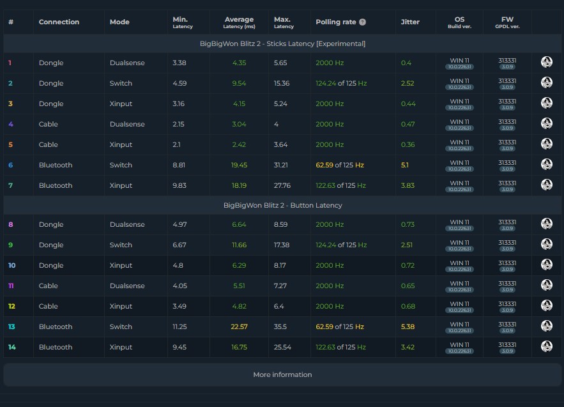Open tester avatar in row 11
The width and height of the screenshot is (564, 407).
point(546,286)
